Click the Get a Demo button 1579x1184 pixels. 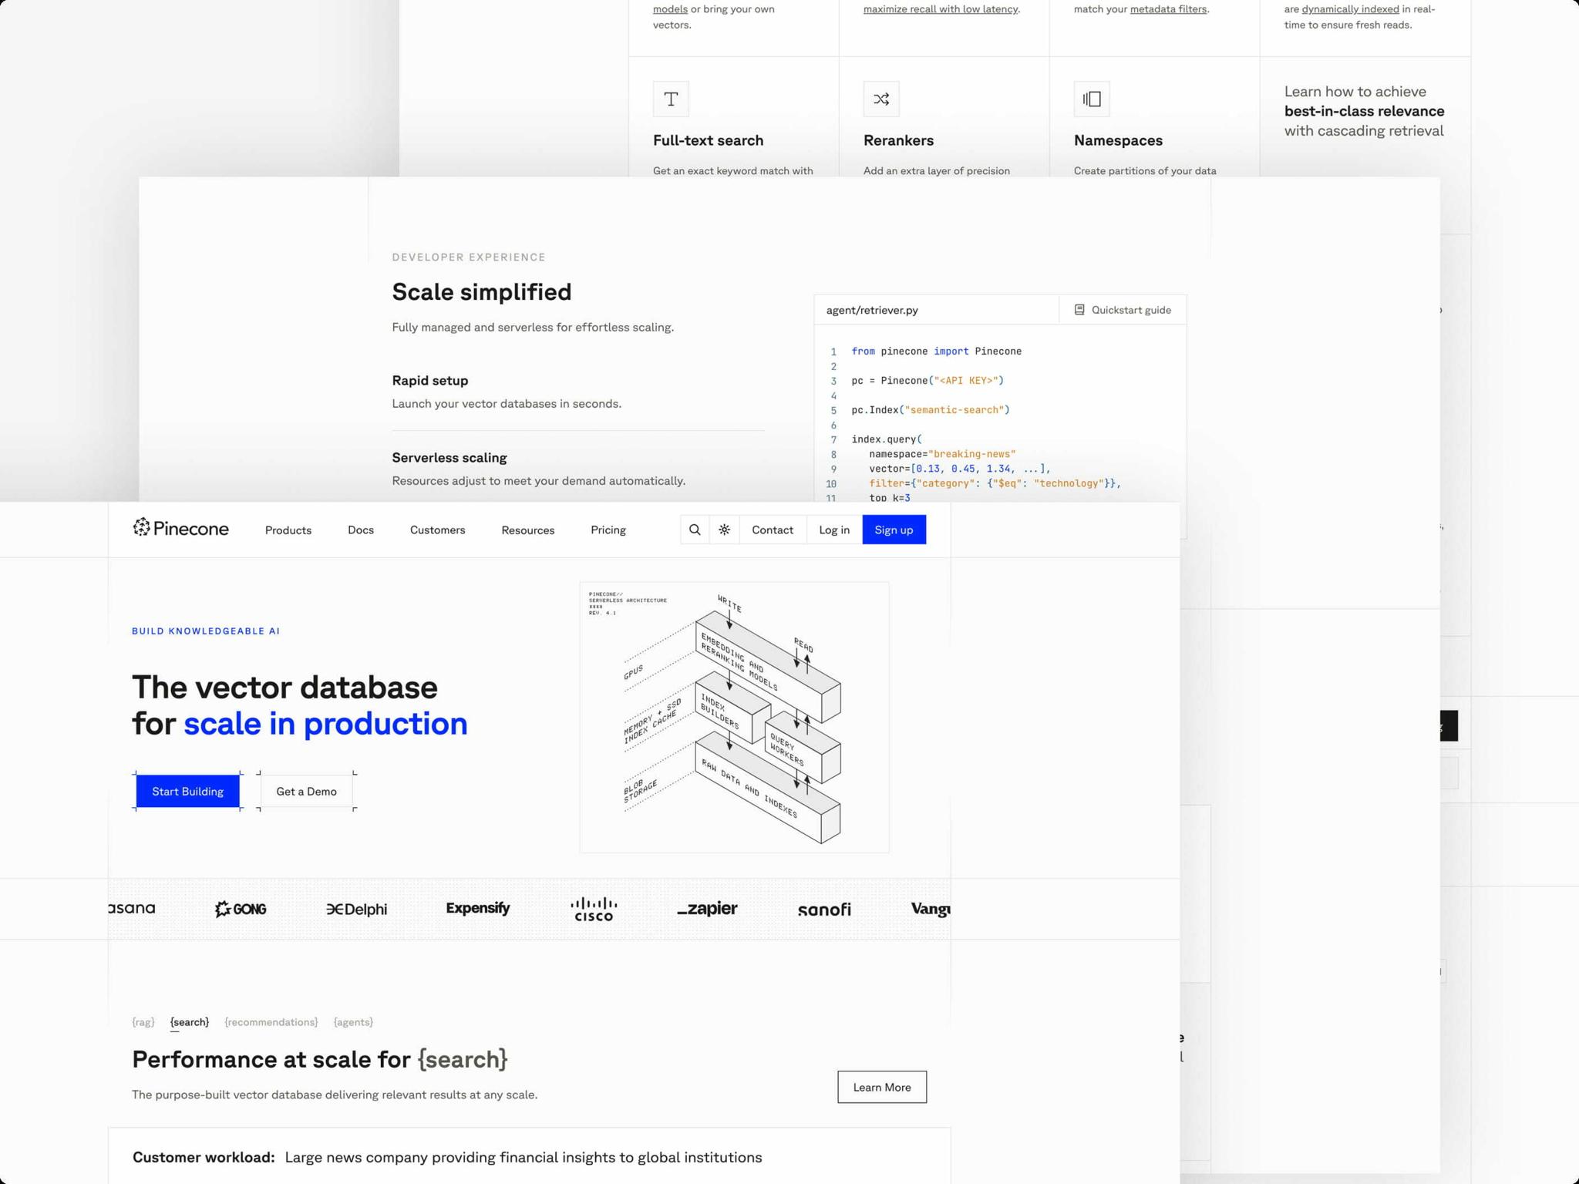click(306, 791)
